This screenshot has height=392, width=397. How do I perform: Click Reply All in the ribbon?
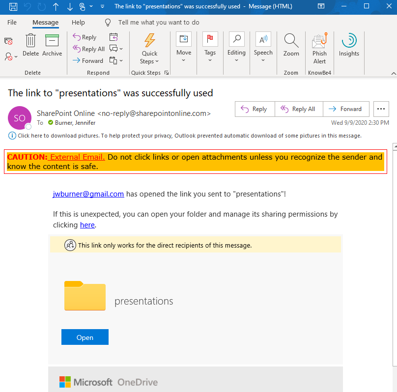(x=88, y=49)
